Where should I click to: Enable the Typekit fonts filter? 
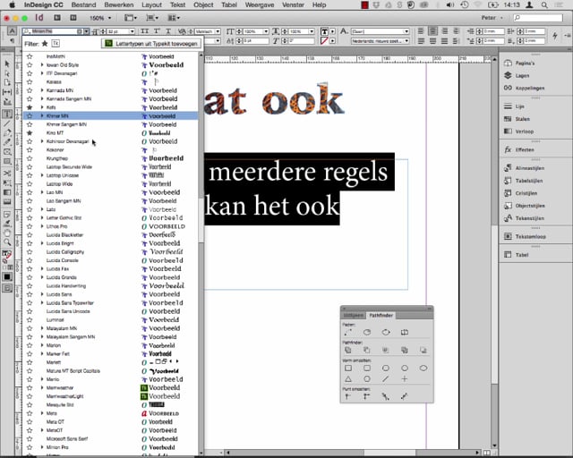(56, 44)
